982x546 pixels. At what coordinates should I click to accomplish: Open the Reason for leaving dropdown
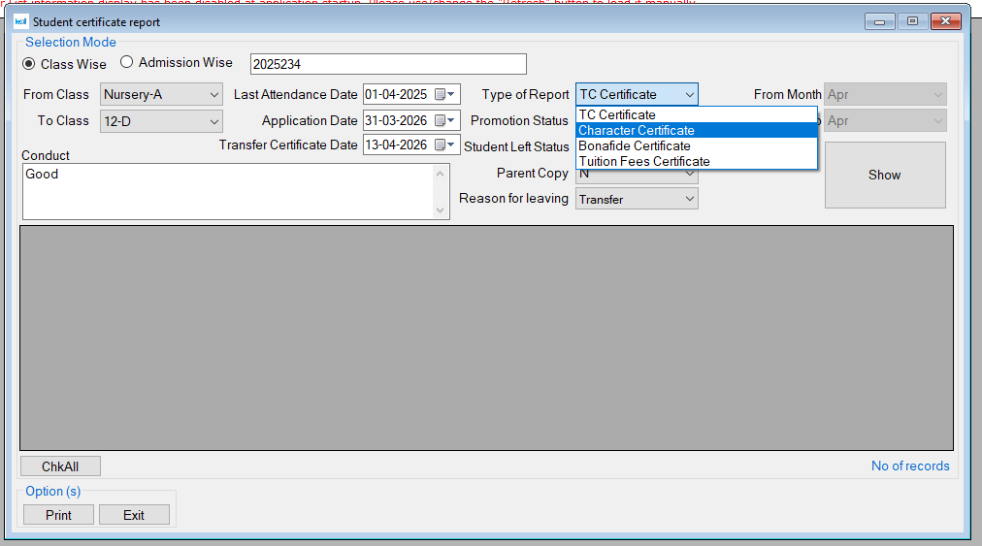[x=689, y=199]
